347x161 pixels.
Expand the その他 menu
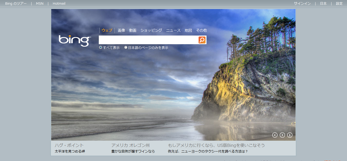[x=201, y=30]
